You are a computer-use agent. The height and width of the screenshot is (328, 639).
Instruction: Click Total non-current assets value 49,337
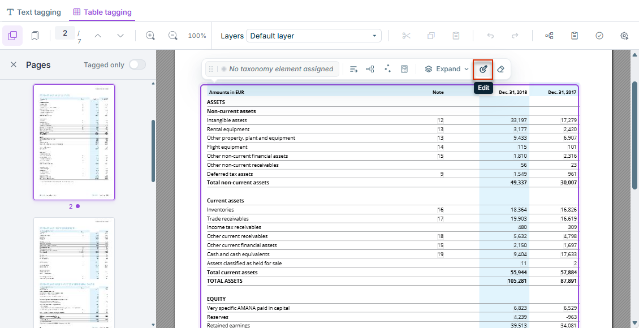[519, 183]
